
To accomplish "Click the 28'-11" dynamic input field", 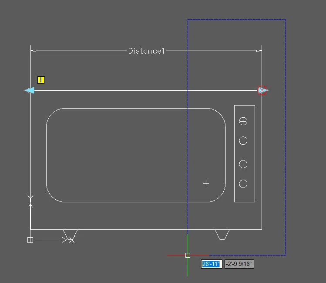I will tap(212, 264).
